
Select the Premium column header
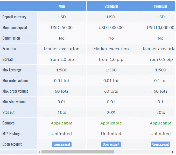coord(156,6)
